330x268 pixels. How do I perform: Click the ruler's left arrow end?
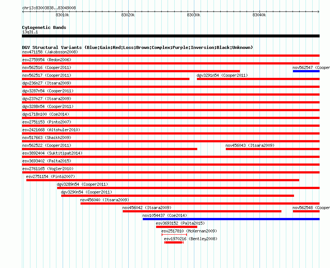[x=23, y=11]
